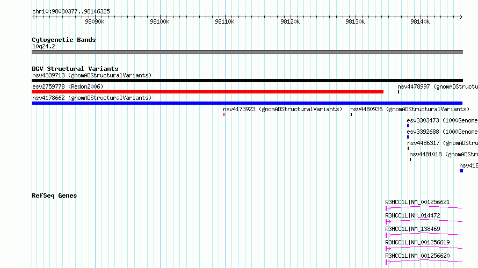Click the left arrow end of the ruler
Image resolution: width=478 pixels, height=268 pixels.
pos(33,17)
